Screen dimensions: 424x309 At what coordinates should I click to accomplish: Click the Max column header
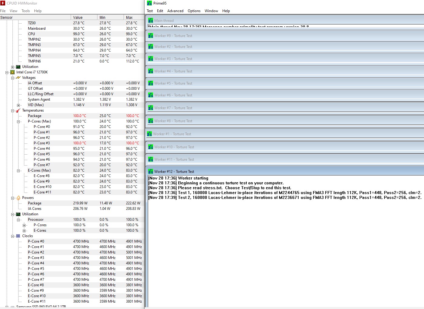134,17
